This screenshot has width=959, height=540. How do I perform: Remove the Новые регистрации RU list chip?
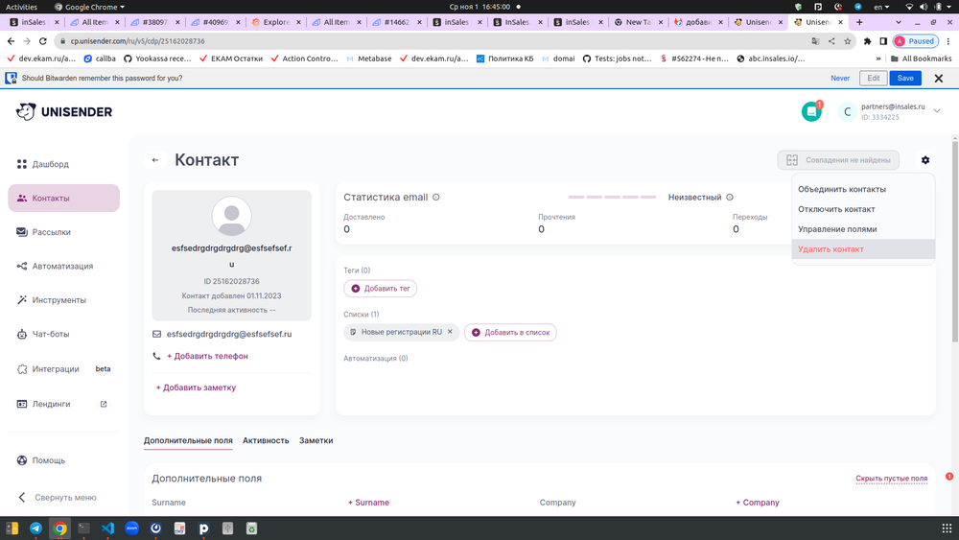450,332
